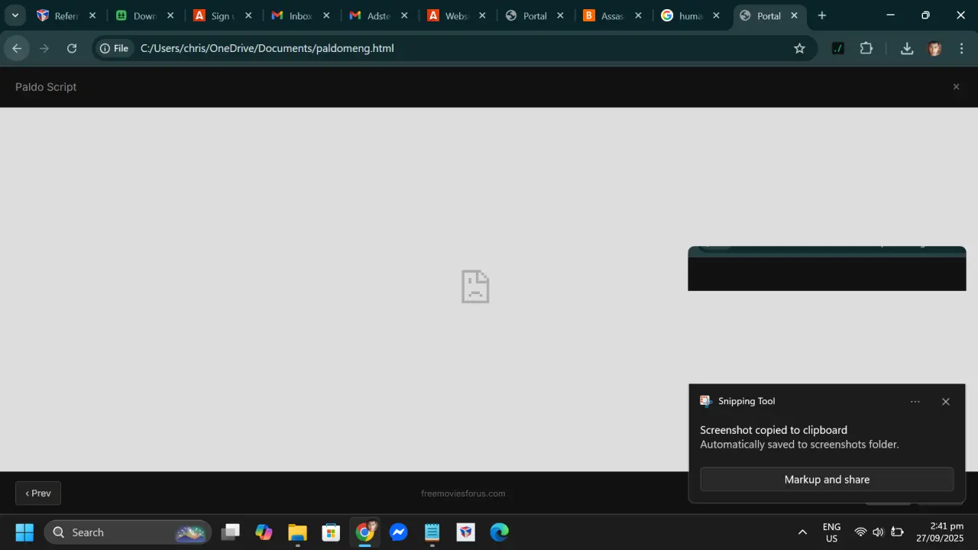Click the Screenshot copied to clipboard message

click(x=773, y=430)
